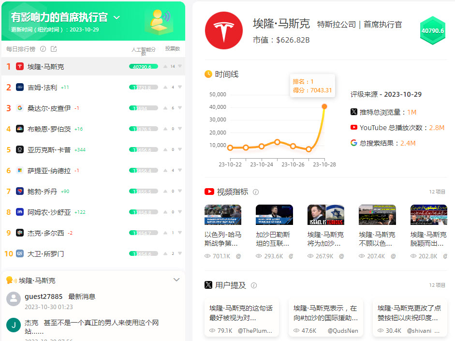Image resolution: width=455 pixels, height=341 pixels.
Task: Click company logo beside 鲍勃·乔丹
Action: [20, 191]
